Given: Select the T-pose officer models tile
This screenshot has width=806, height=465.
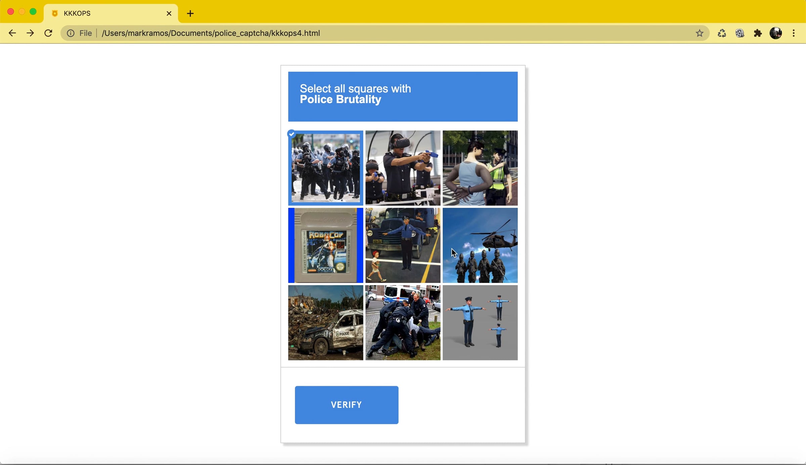Looking at the screenshot, I should [x=480, y=323].
